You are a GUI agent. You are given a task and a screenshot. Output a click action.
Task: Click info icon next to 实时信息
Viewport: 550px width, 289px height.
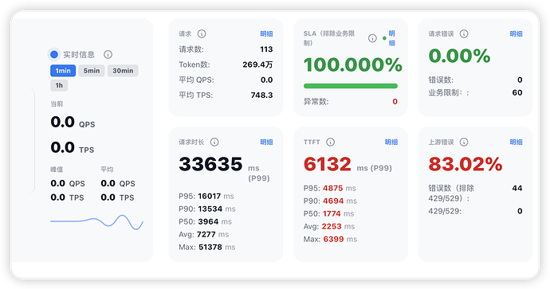pyautogui.click(x=108, y=54)
